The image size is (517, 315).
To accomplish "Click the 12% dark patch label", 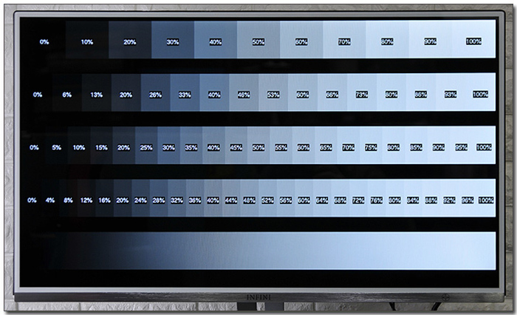I will pyautogui.click(x=86, y=200).
